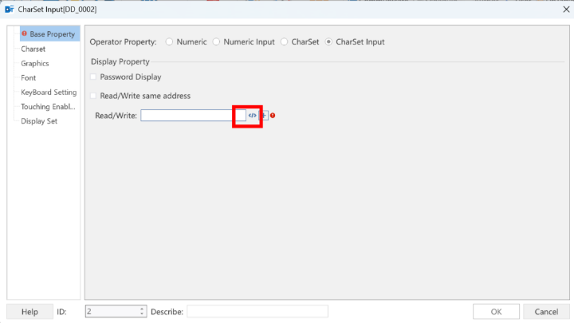
Task: Click the app icon in the title bar
Action: (x=9, y=9)
